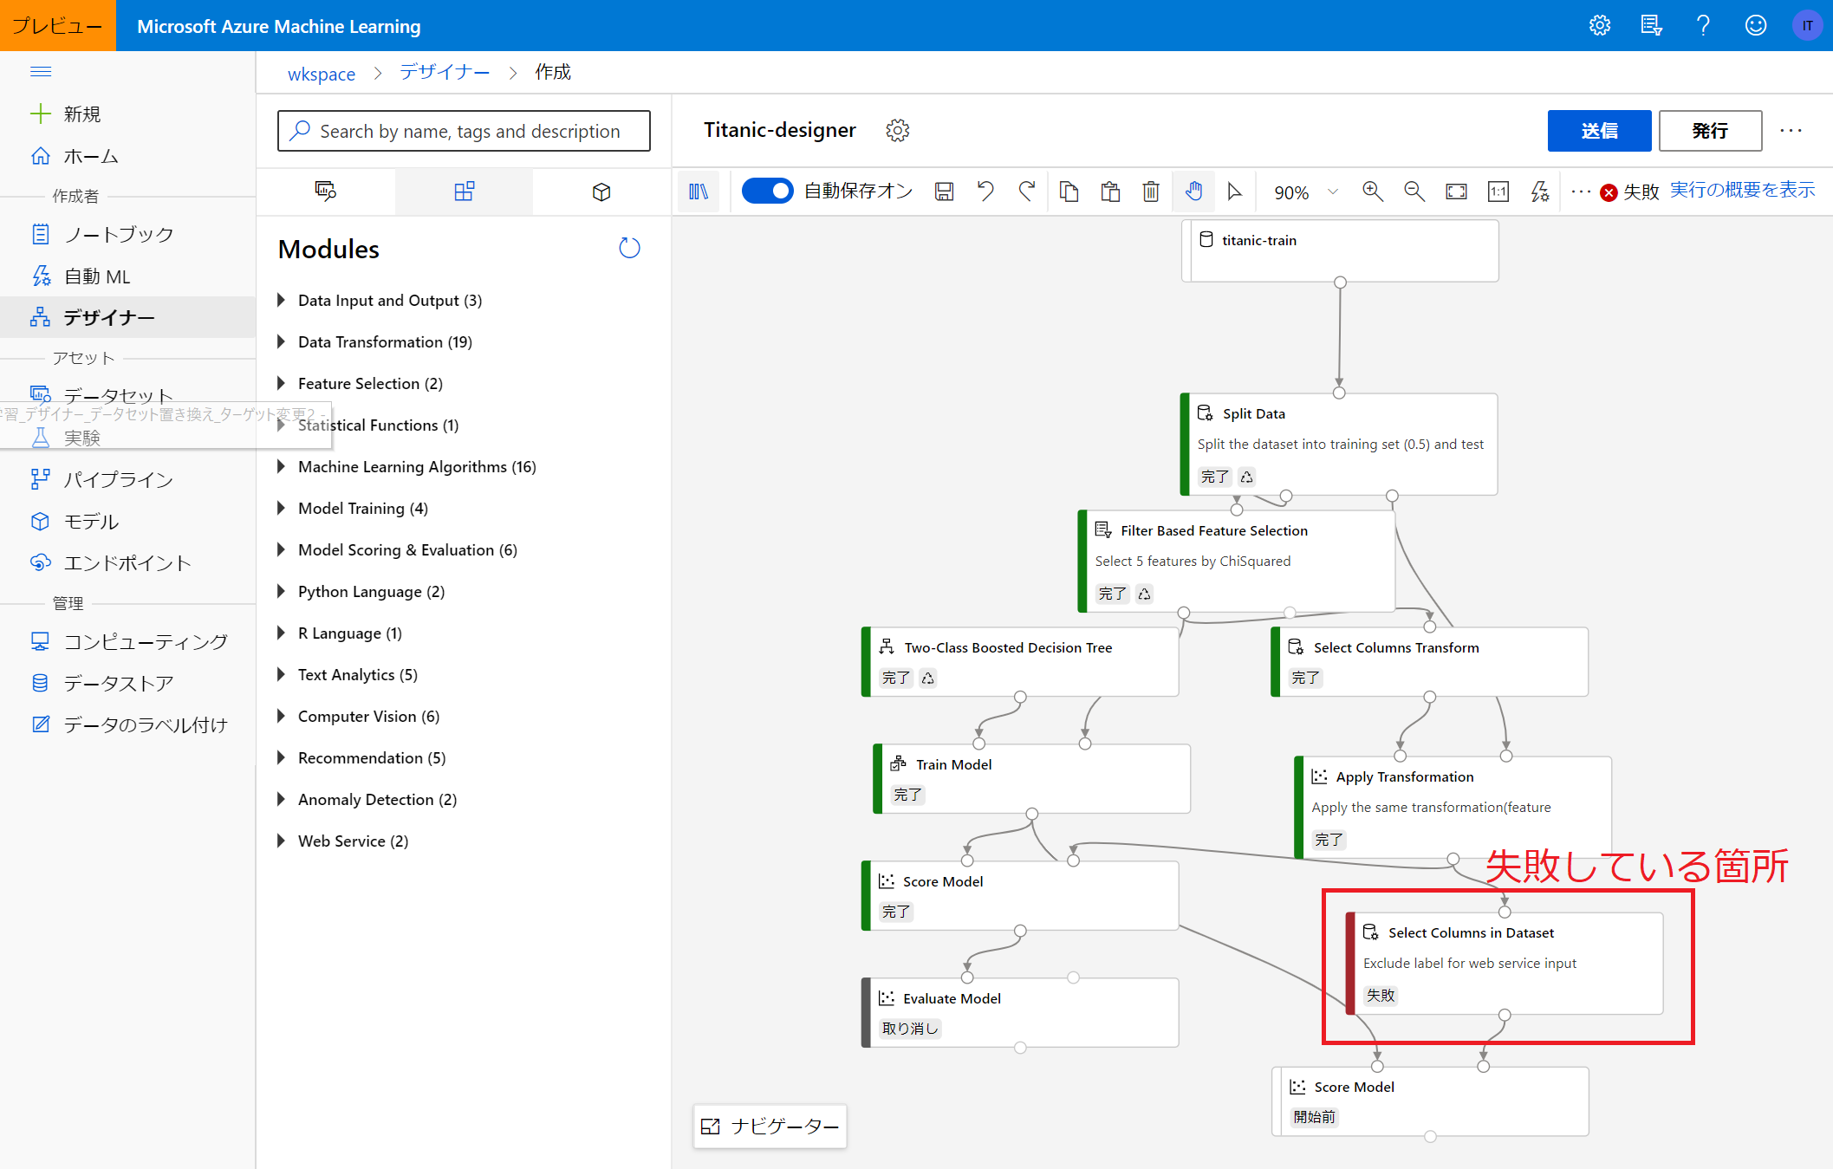Undo the last change
The width and height of the screenshot is (1833, 1169).
coord(985,192)
